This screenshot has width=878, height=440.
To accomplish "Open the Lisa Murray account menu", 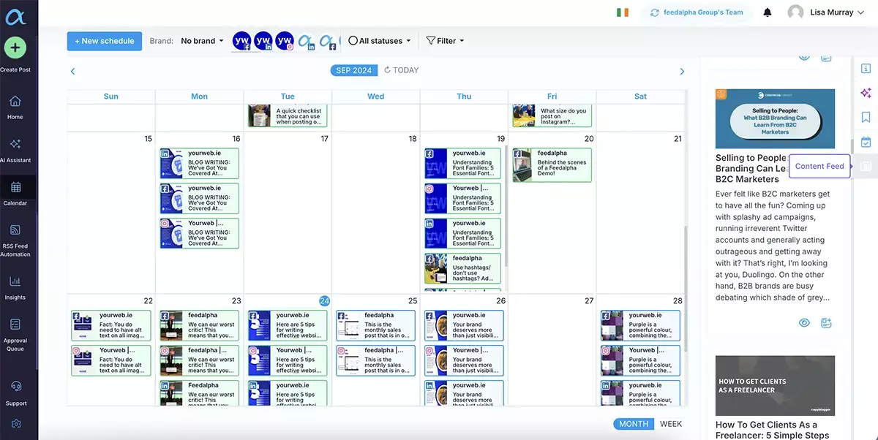I will [828, 12].
